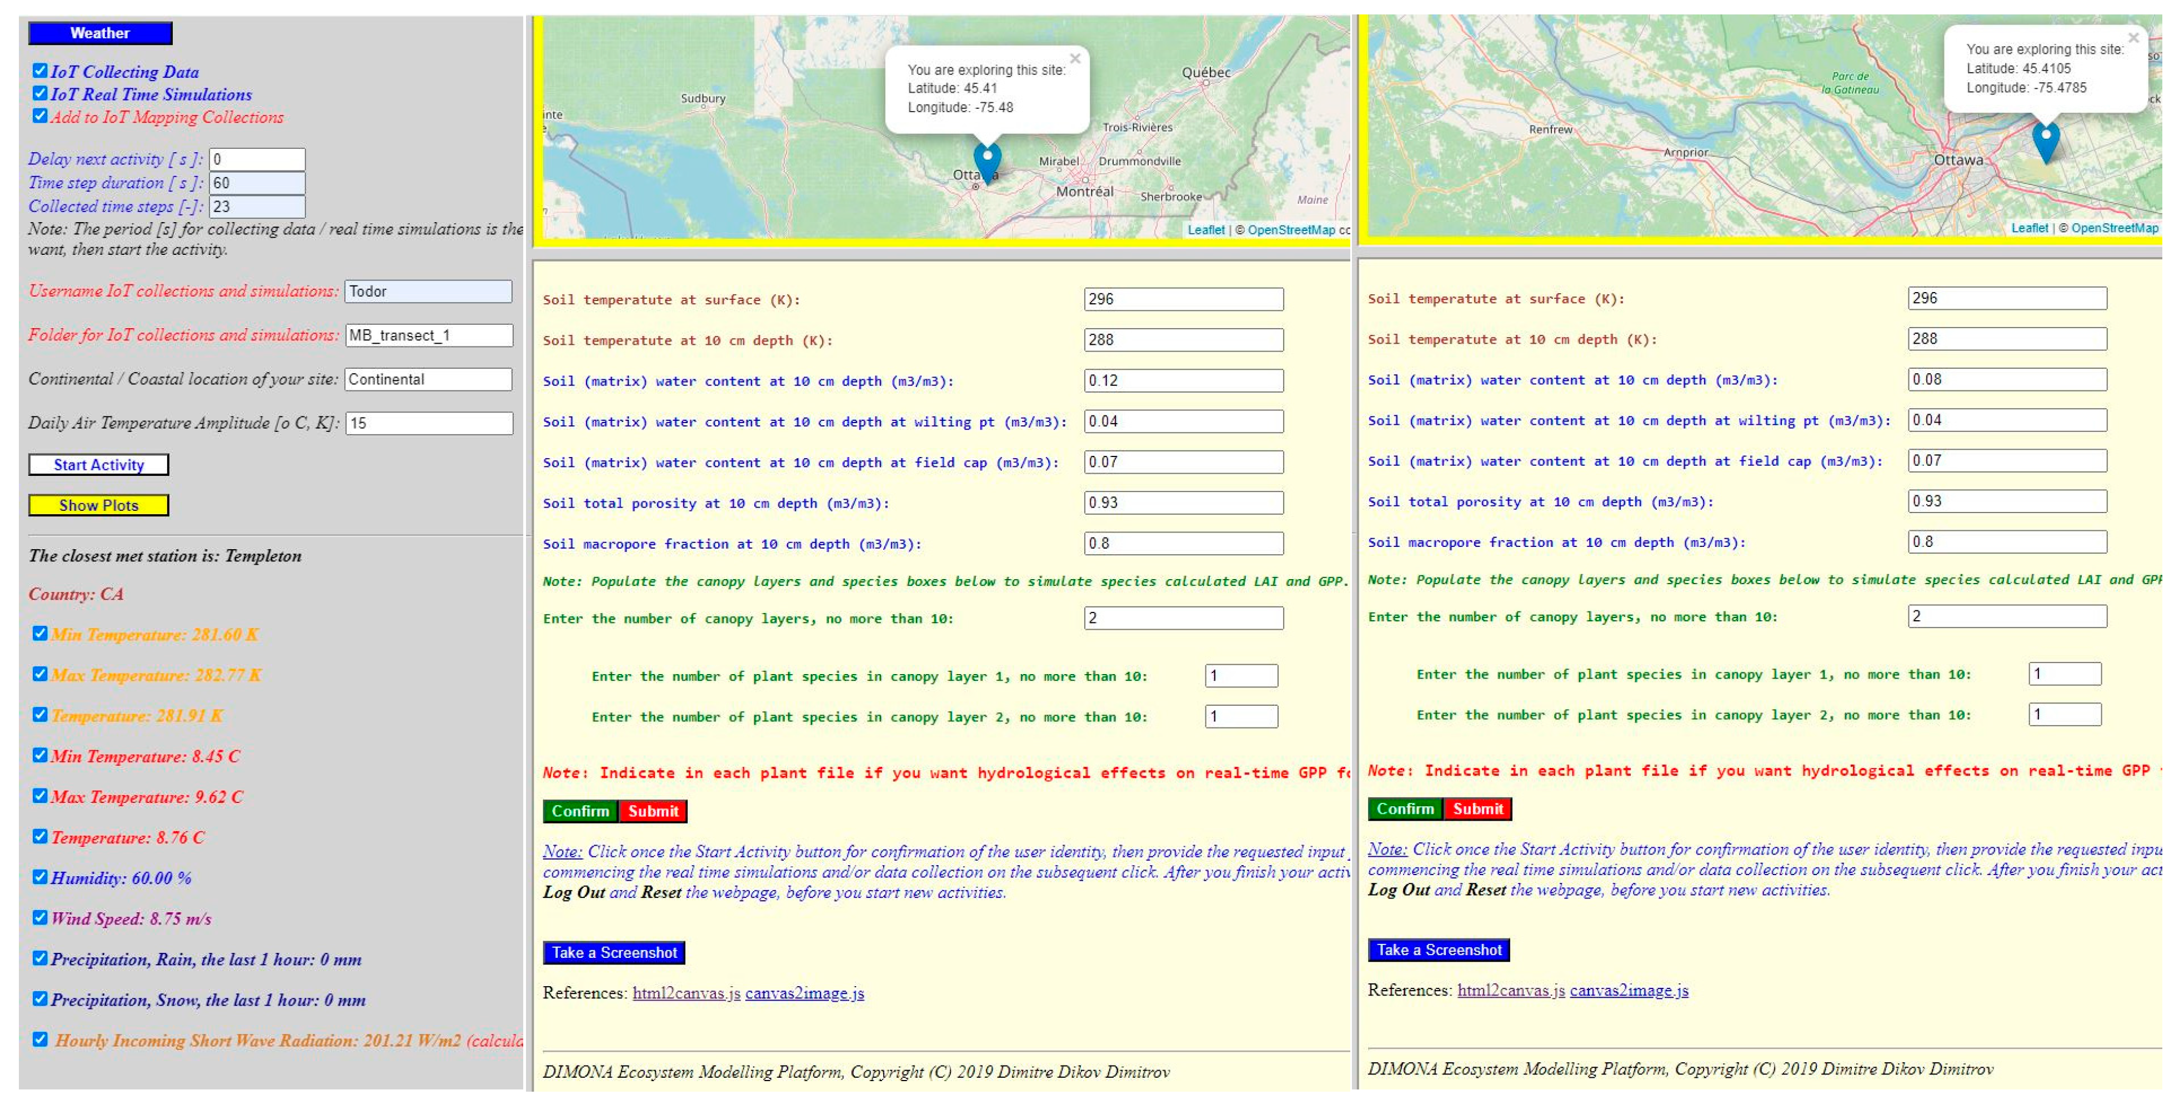Image resolution: width=2179 pixels, height=1110 pixels.
Task: Click the Continental / Coastal location field
Action: 429,380
